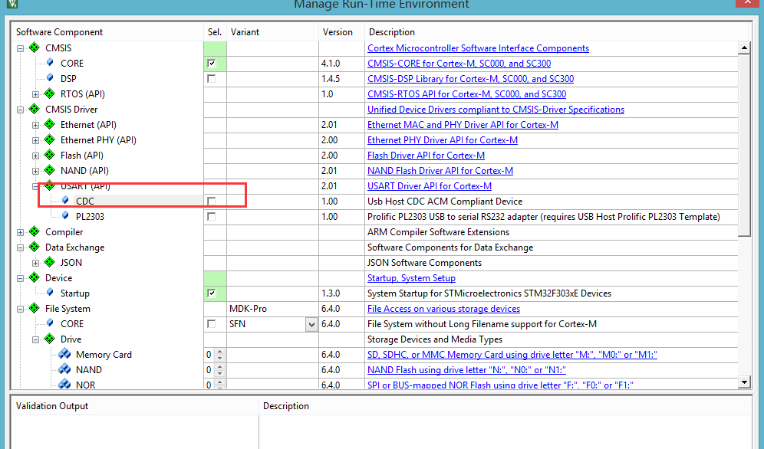Expand the Compiler node
The width and height of the screenshot is (764, 449).
point(20,232)
